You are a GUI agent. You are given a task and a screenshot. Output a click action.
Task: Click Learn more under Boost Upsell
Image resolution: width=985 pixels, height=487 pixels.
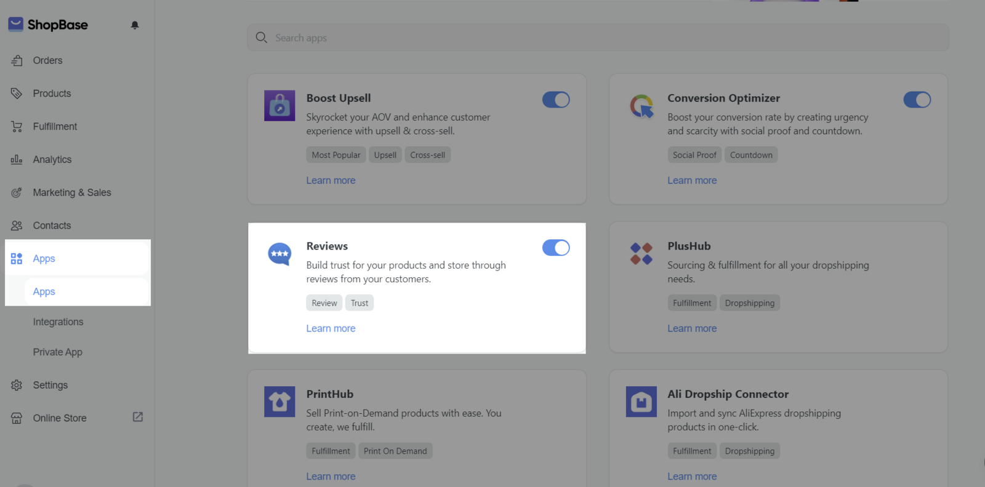(331, 180)
